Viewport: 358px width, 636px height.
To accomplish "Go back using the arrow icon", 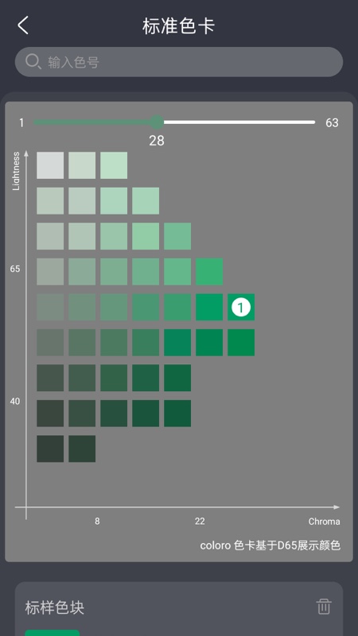I will [23, 25].
